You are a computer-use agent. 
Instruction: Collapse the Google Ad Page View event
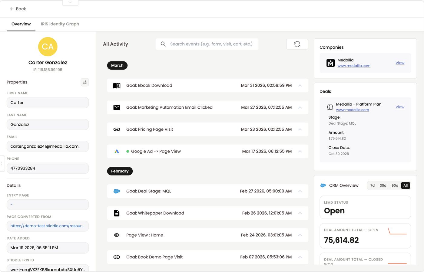pos(300,151)
